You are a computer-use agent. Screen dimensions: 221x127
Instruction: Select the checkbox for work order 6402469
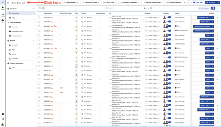[40, 36]
